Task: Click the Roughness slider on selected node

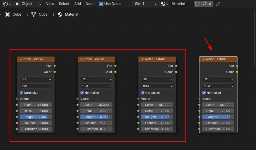Action: coord(218,117)
